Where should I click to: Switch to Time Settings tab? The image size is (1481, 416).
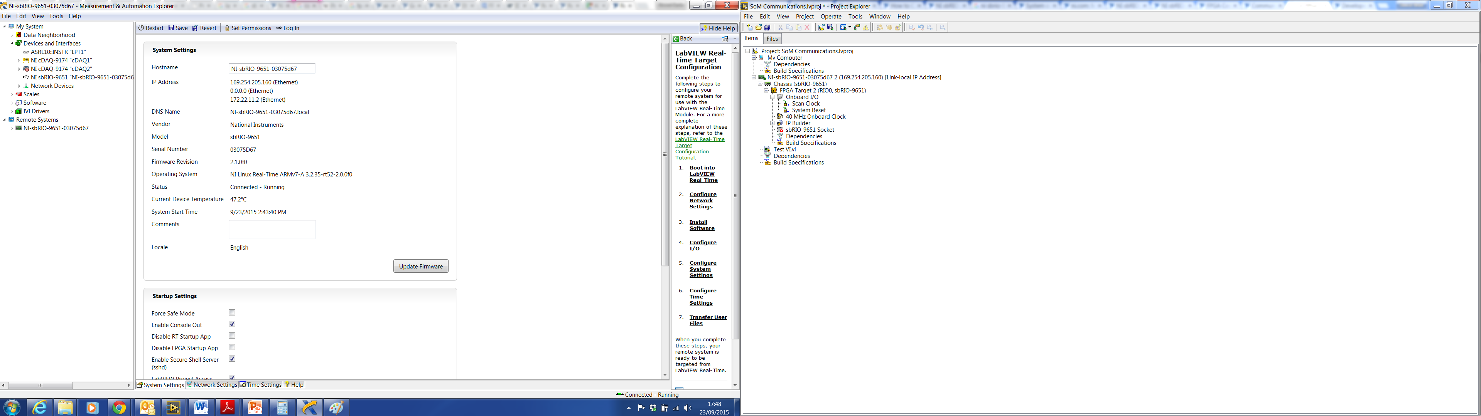[260, 385]
